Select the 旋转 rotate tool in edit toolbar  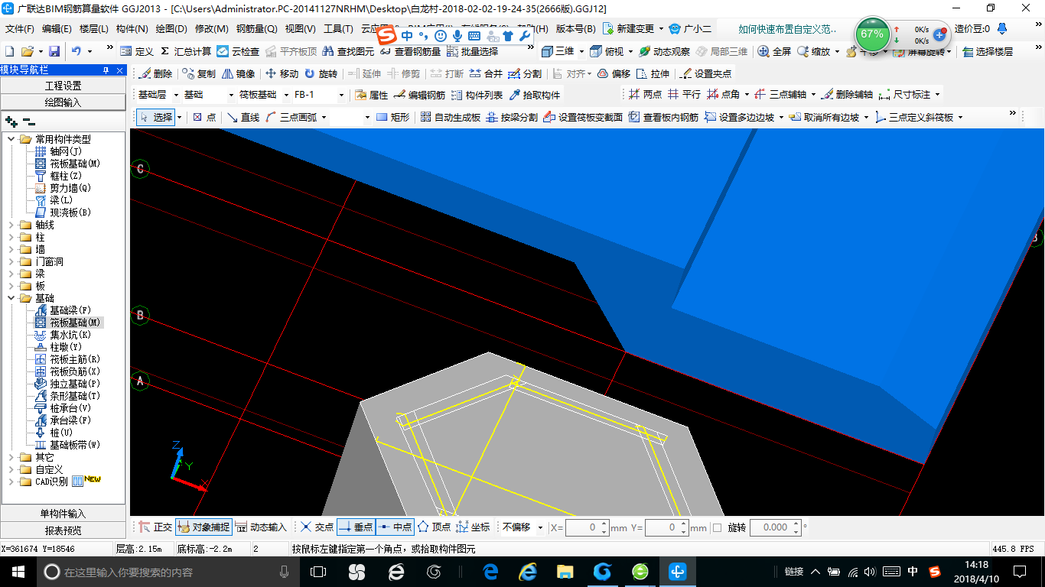pos(321,74)
